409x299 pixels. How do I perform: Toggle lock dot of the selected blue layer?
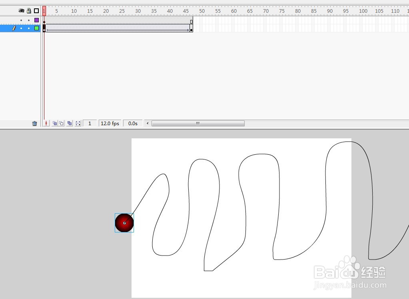pyautogui.click(x=29, y=28)
